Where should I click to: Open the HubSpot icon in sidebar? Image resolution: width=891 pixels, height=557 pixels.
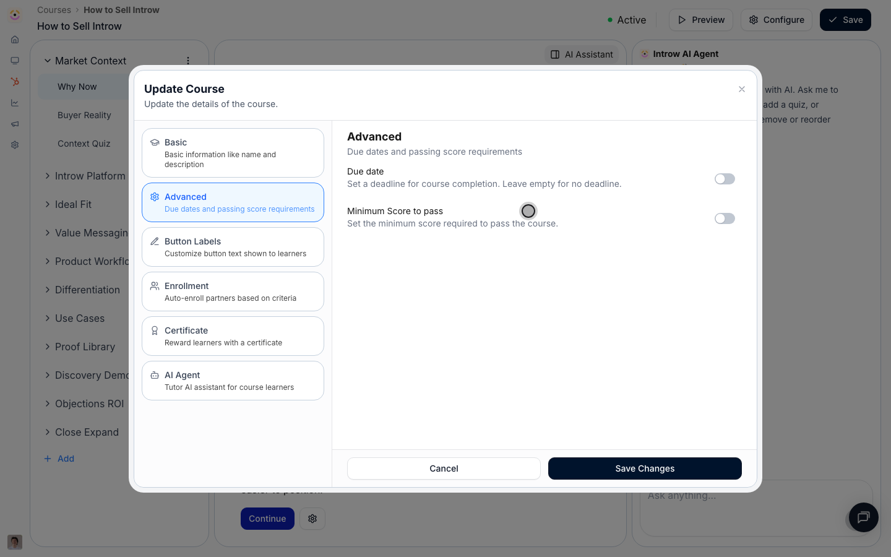click(15, 82)
